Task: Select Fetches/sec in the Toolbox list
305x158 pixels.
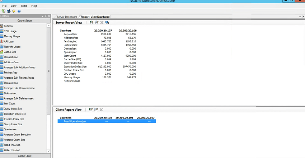Action: point(11,73)
